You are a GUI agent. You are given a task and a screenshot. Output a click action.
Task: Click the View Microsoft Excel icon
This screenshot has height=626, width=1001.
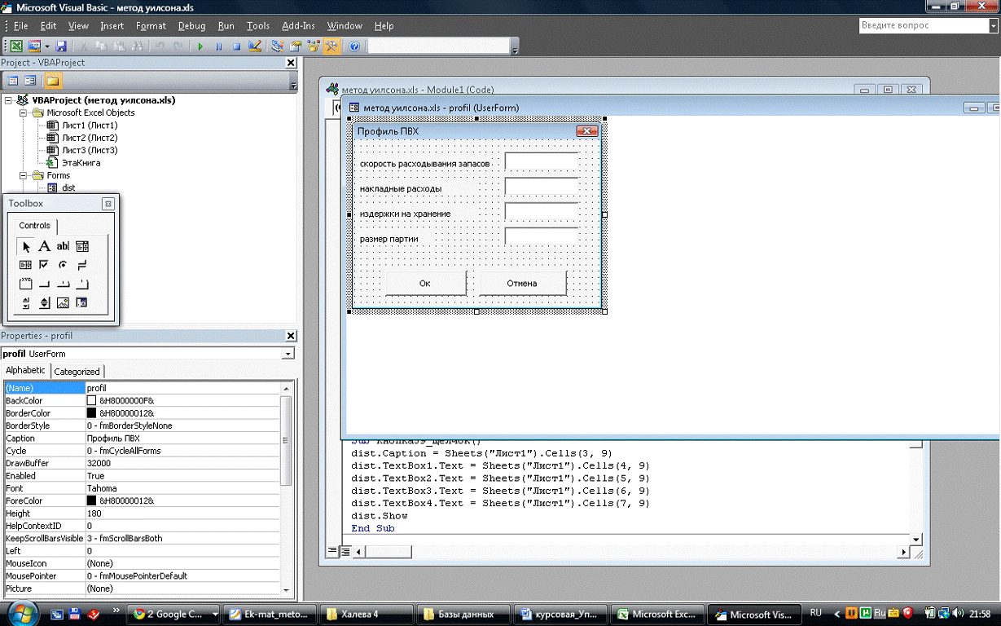pyautogui.click(x=16, y=46)
